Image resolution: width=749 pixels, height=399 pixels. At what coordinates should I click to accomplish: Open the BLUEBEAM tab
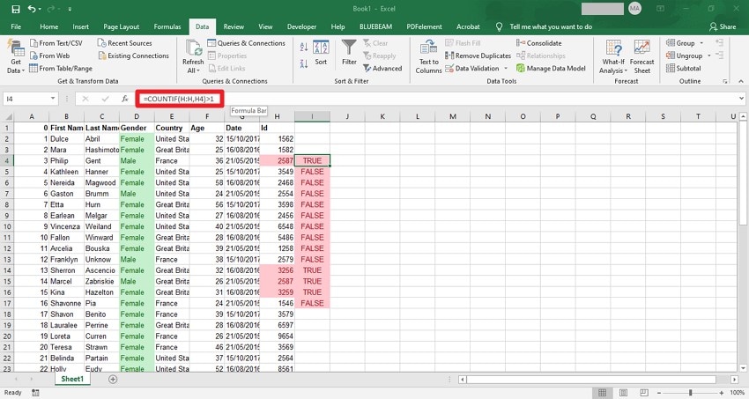(x=375, y=26)
